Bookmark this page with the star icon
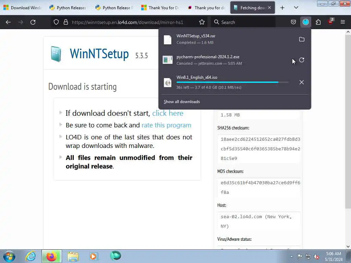This screenshot has height=263, width=351. click(202, 22)
